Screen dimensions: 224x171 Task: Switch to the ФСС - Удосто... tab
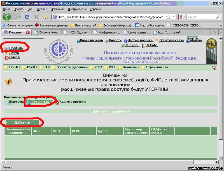pyautogui.click(x=76, y=32)
